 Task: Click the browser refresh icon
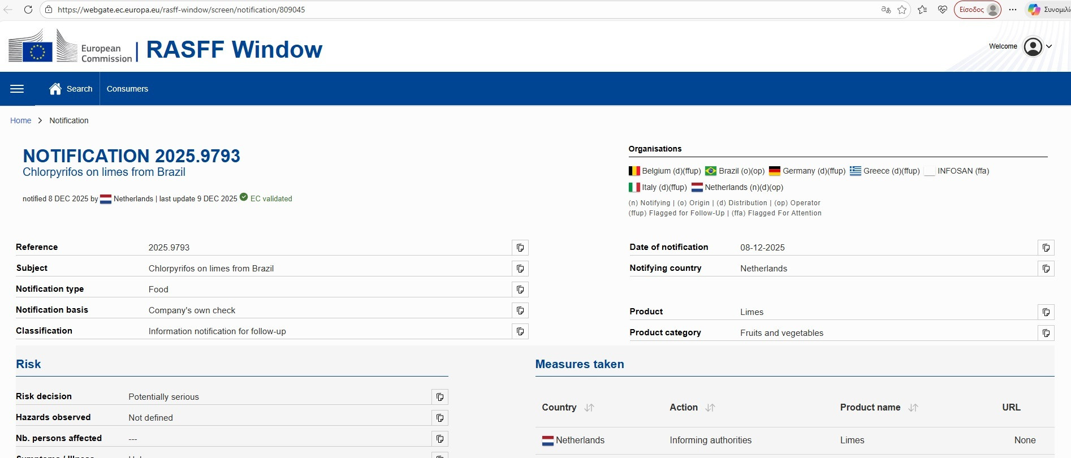tap(28, 10)
